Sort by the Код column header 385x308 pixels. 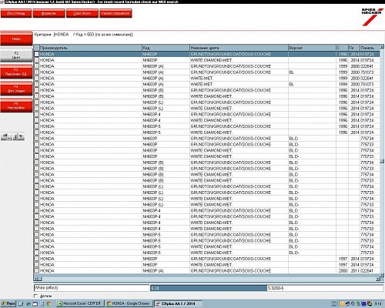(166, 48)
